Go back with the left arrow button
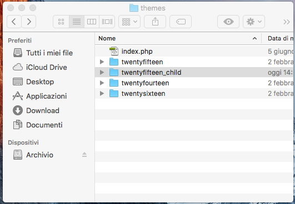 pos(14,22)
